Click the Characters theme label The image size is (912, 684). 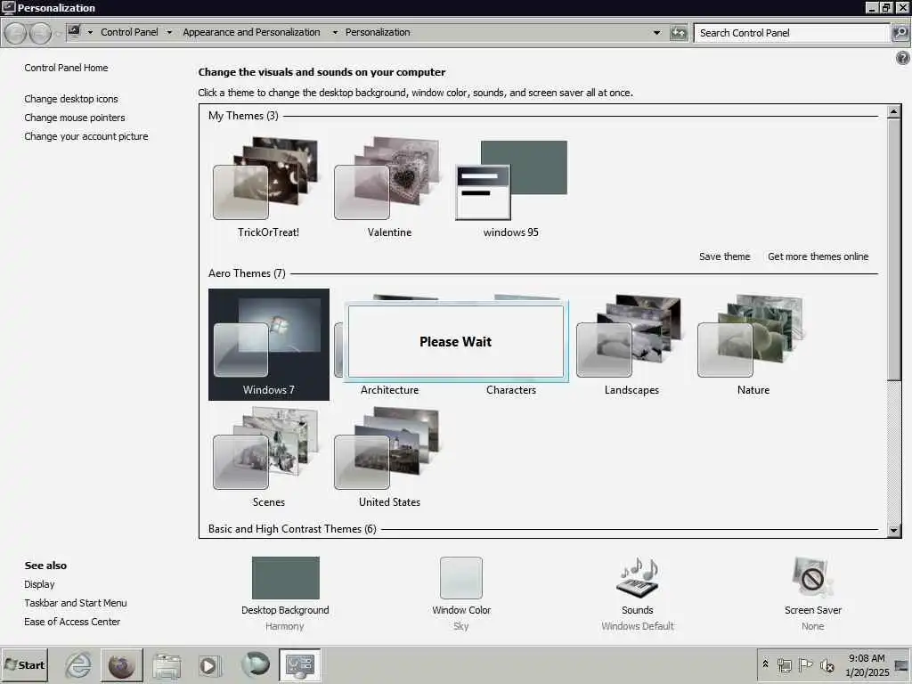point(510,390)
